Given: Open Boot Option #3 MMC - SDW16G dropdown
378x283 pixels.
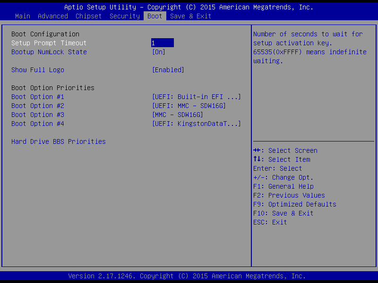Looking at the screenshot, I should point(178,115).
